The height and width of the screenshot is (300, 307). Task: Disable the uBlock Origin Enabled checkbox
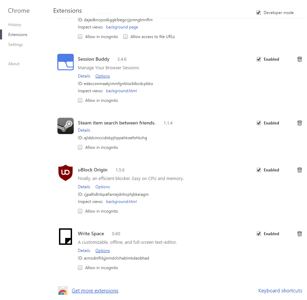[259, 170]
